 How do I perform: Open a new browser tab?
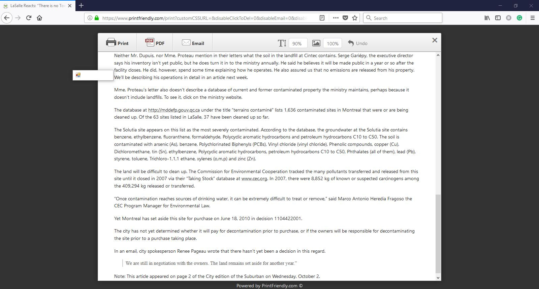coord(81,5)
